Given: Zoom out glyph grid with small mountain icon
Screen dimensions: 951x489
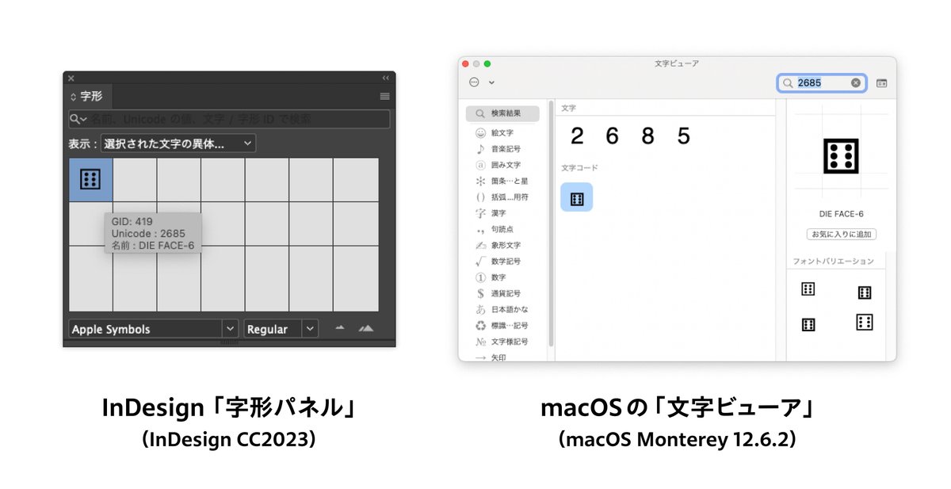Looking at the screenshot, I should 340,328.
